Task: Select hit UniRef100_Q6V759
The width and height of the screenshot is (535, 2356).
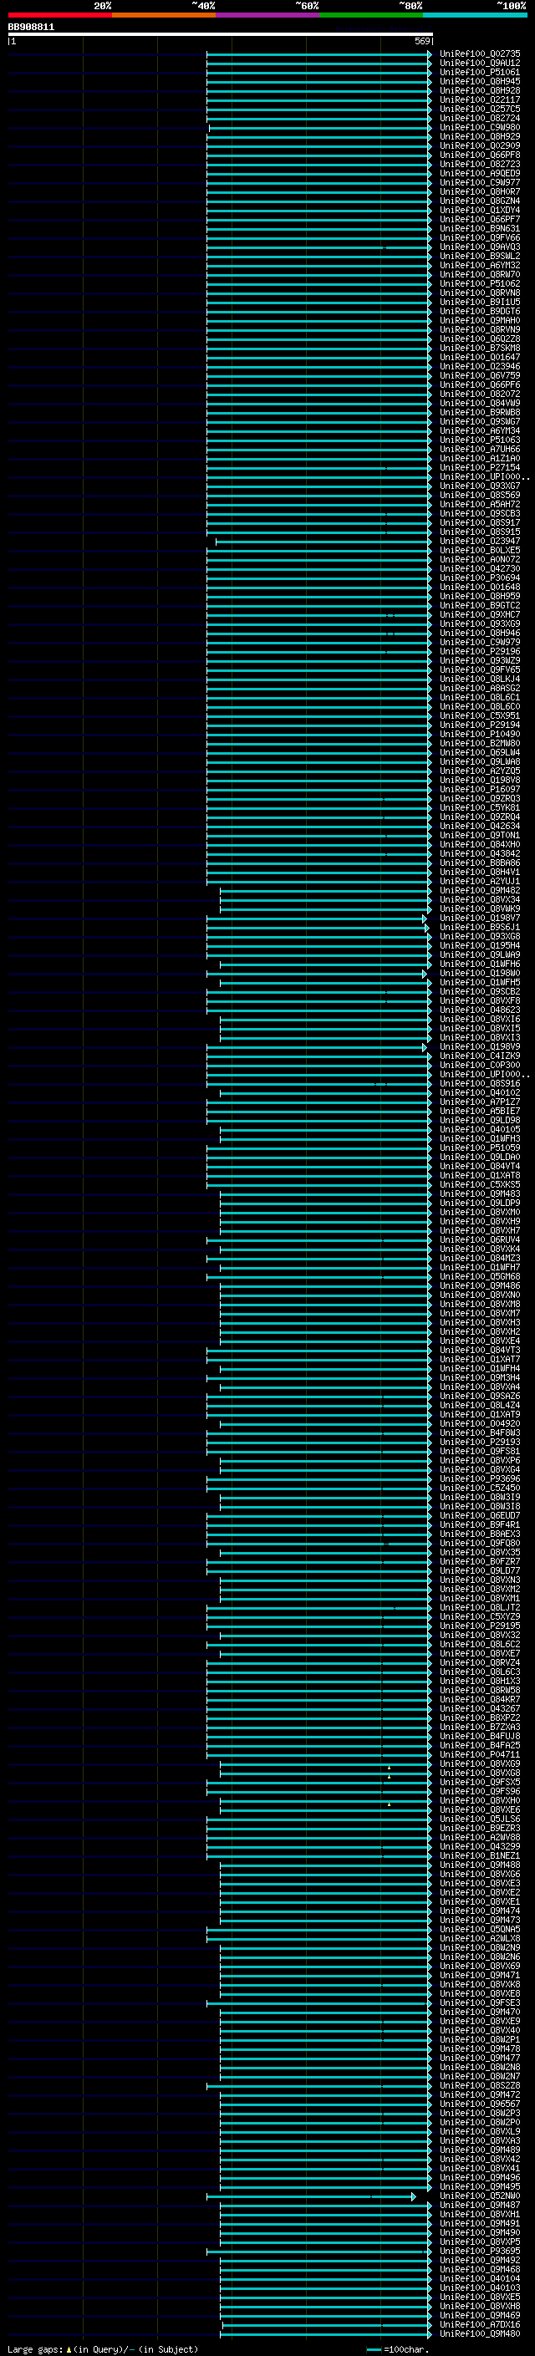Action: [x=480, y=376]
